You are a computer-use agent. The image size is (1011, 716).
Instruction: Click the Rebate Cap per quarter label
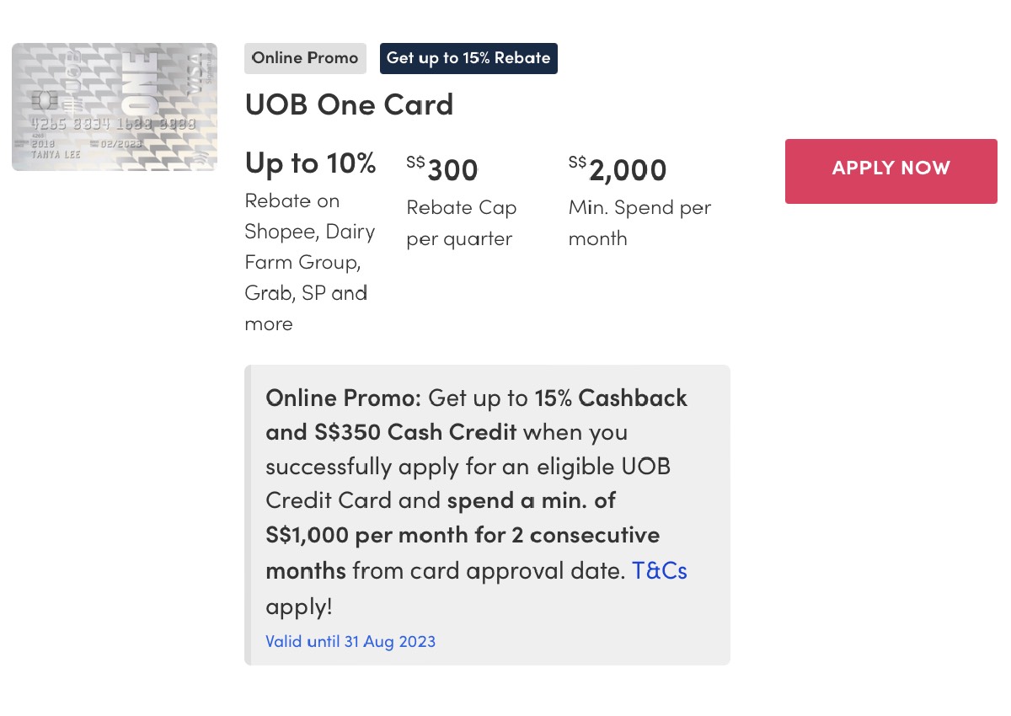461,223
